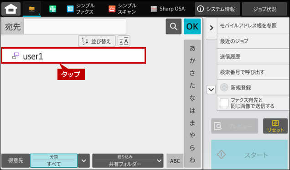Open the 絞り込み 共有フォルダー dropdown
This screenshot has width=290, height=170.
pos(128,160)
